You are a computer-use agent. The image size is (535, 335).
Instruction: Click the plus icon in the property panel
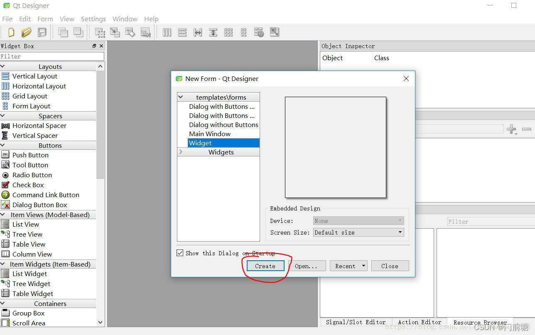pyautogui.click(x=512, y=129)
